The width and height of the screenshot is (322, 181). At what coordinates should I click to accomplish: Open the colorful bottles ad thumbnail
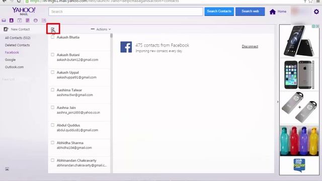pyautogui.click(x=299, y=141)
